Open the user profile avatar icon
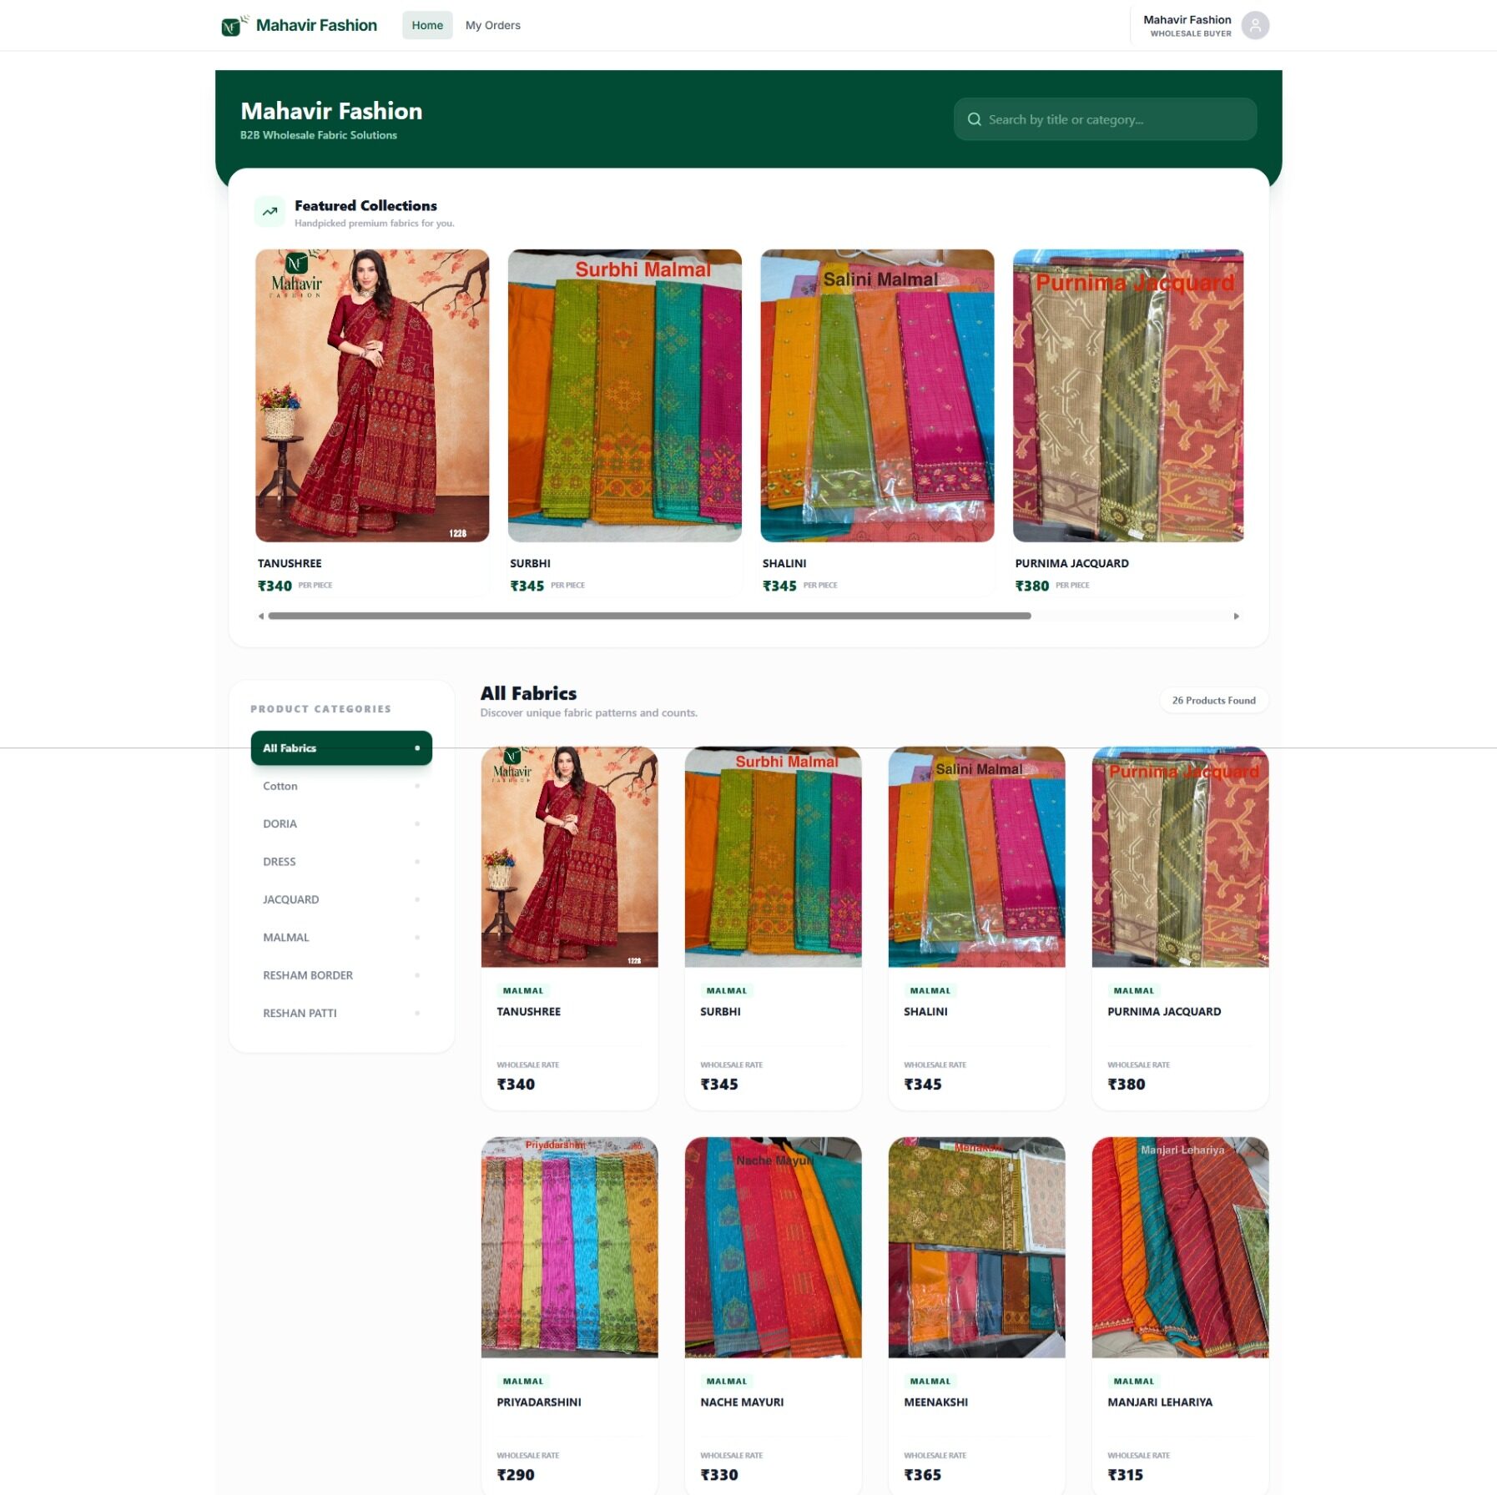Image resolution: width=1497 pixels, height=1495 pixels. pyautogui.click(x=1254, y=26)
